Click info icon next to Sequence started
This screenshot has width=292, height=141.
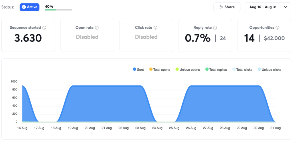pos(44,28)
